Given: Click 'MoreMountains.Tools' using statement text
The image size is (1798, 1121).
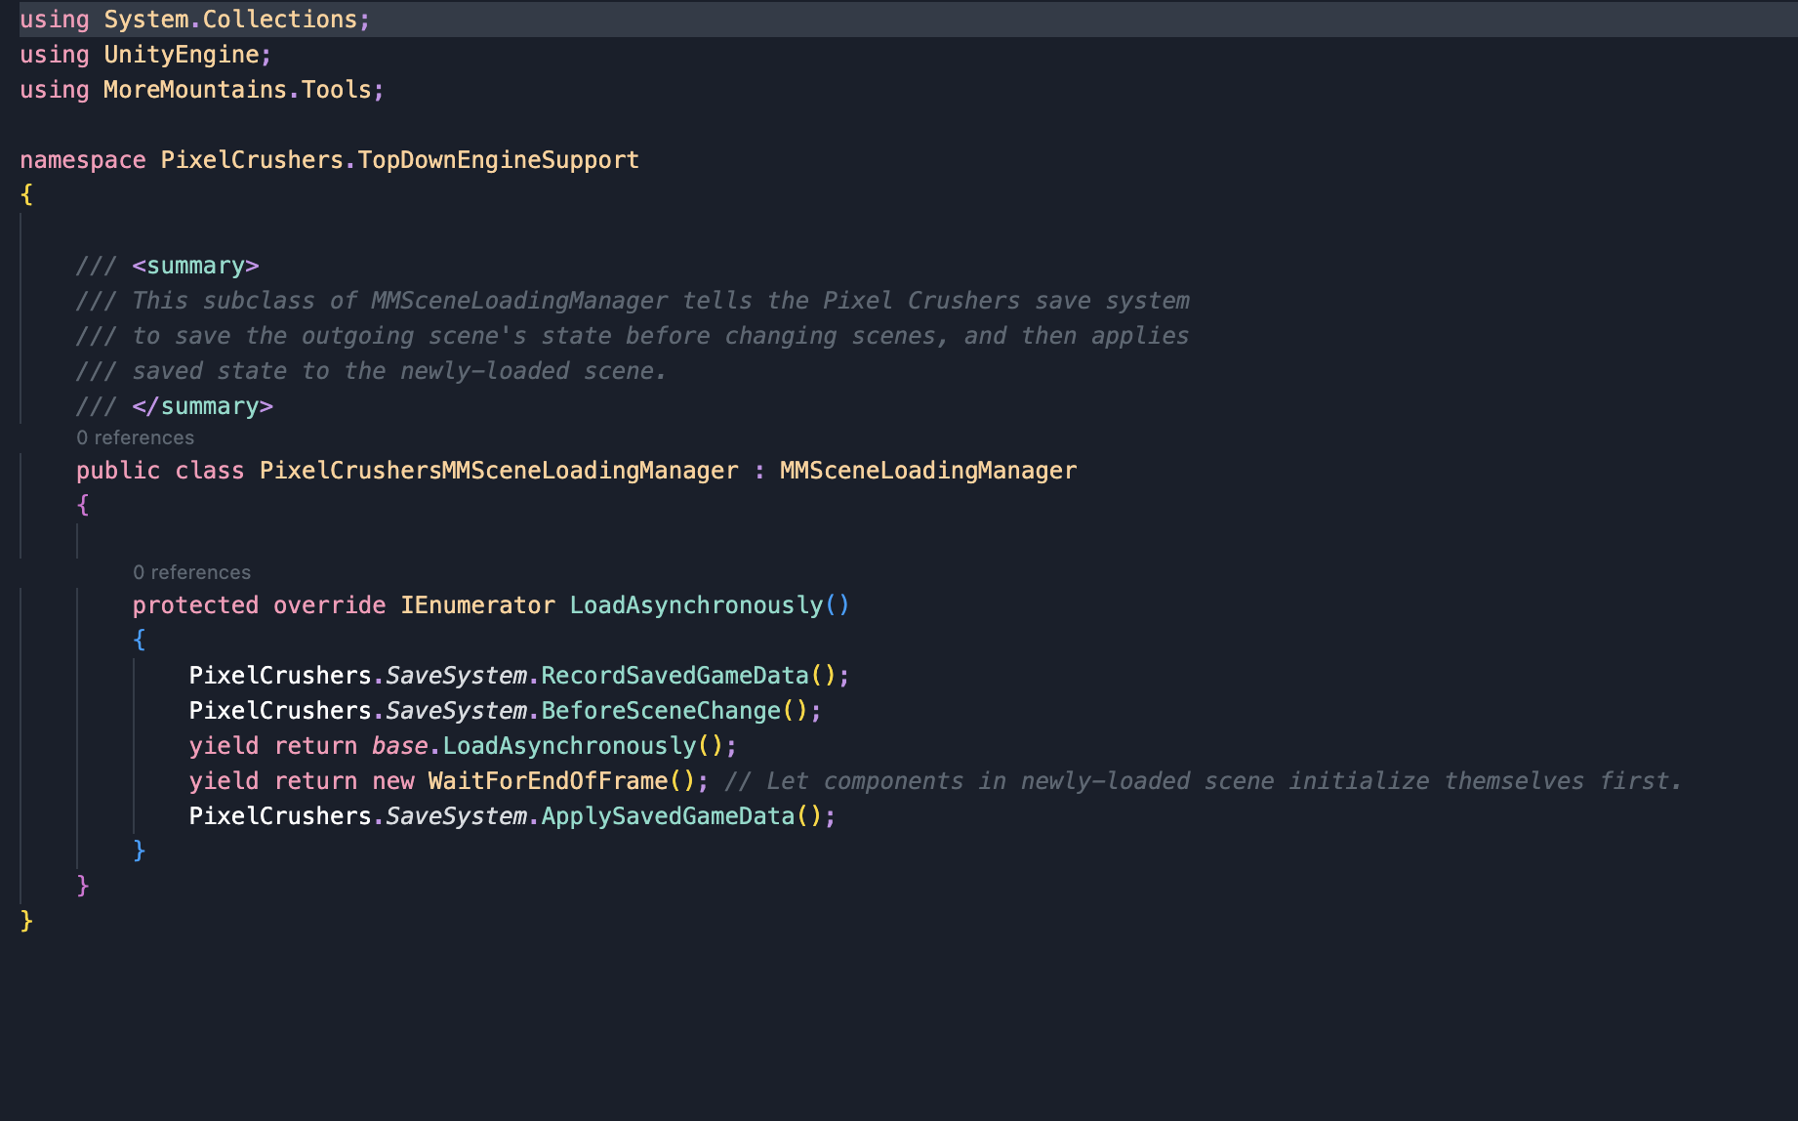Looking at the screenshot, I should pos(237,90).
